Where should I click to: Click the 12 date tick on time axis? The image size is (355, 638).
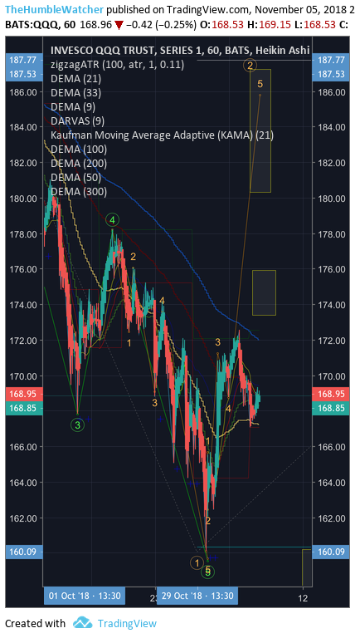pos(302,598)
